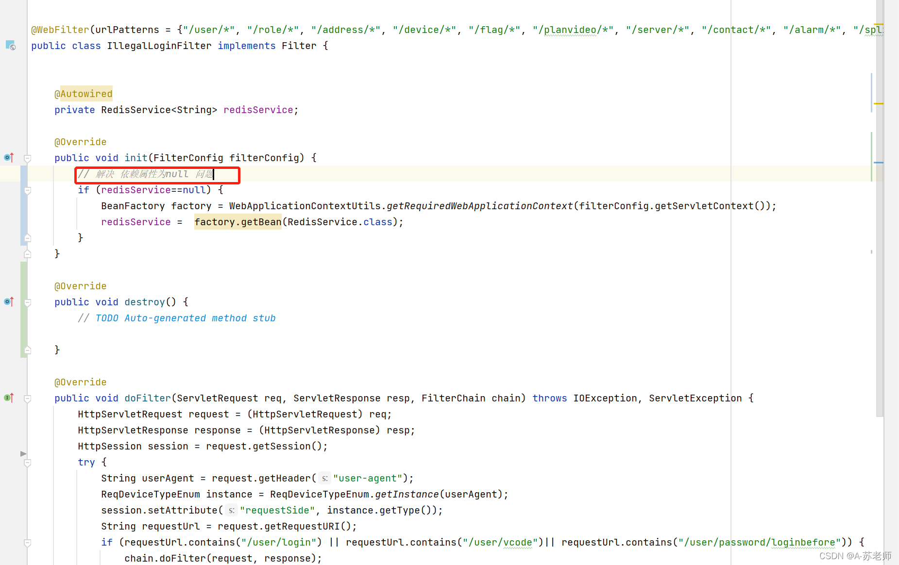Click override gutter icon beside init method
This screenshot has height=565, width=899.
click(x=9, y=157)
